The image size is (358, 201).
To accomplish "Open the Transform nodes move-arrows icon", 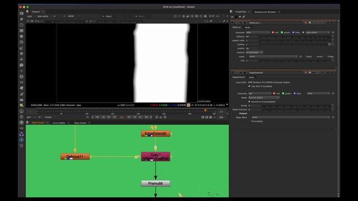I will pyautogui.click(x=21, y=59).
